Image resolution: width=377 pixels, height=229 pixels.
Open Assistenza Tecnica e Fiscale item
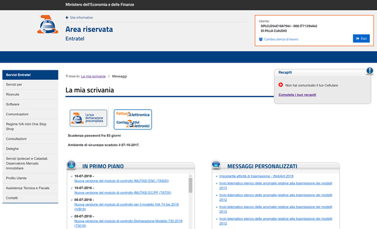30,188
